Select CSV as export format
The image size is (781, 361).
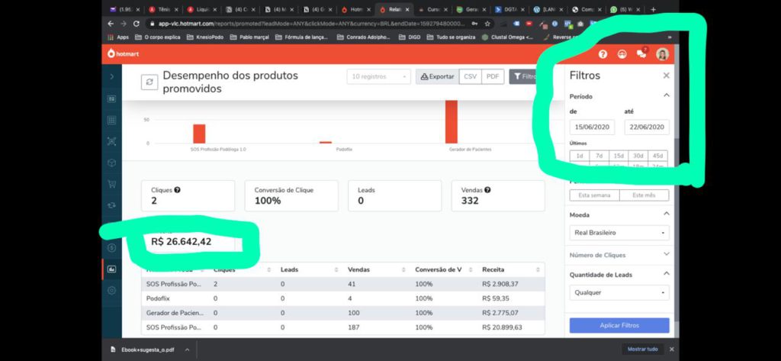pos(470,77)
